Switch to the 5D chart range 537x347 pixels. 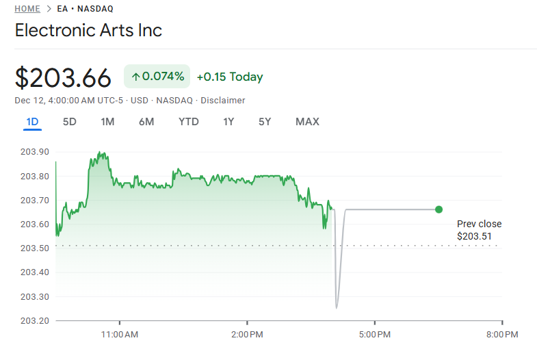pyautogui.click(x=70, y=122)
